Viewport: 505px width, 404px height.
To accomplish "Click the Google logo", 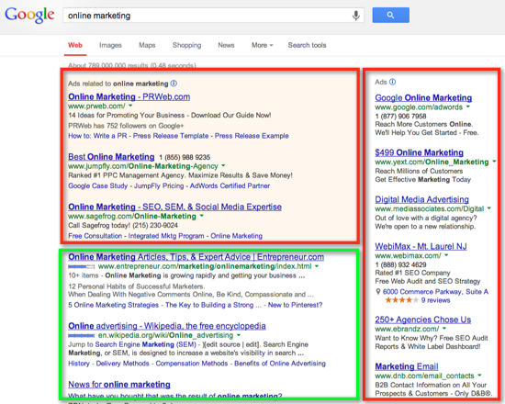I will click(x=29, y=15).
